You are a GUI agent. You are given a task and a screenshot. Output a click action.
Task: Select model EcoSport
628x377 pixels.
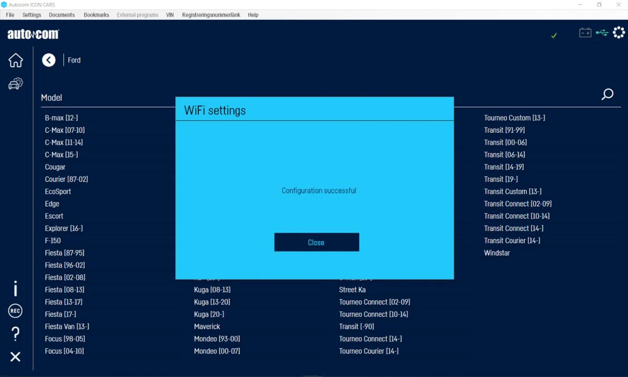(x=58, y=191)
